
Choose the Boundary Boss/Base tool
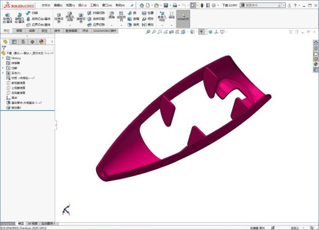38,24
